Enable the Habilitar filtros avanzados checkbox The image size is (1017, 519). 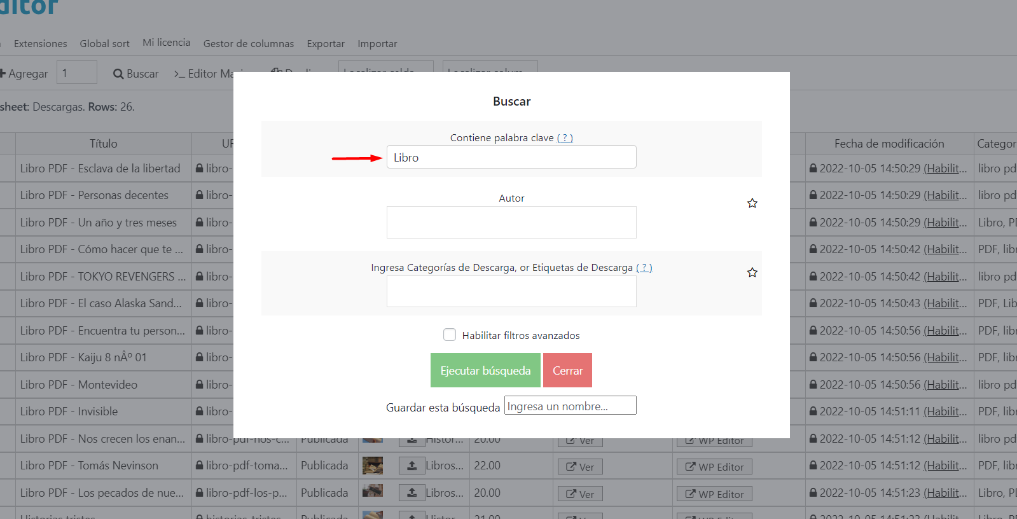(x=450, y=335)
